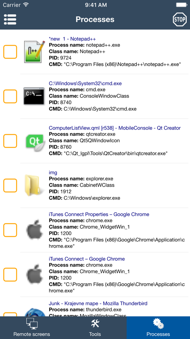Check the Notepad++ process checkbox
Screen dimensions: 190x339
10,52
